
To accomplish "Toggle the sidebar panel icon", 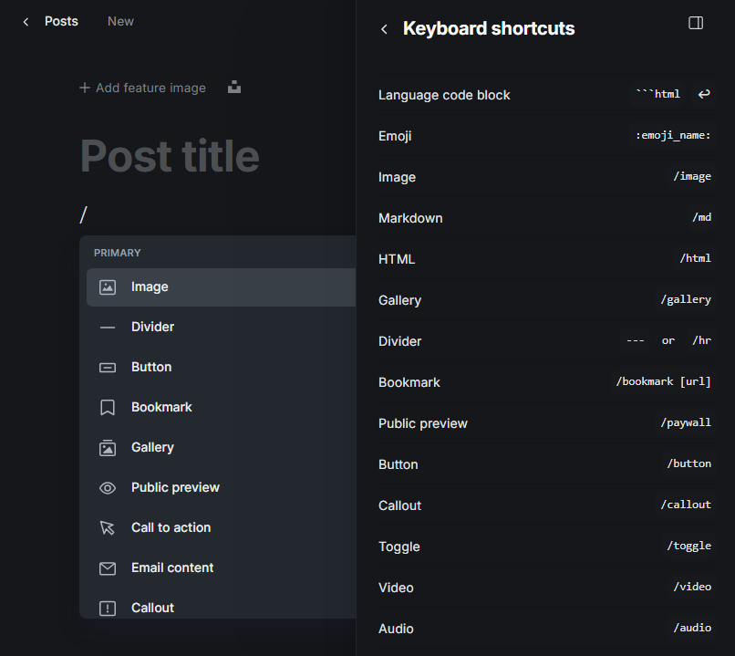I will tap(696, 23).
